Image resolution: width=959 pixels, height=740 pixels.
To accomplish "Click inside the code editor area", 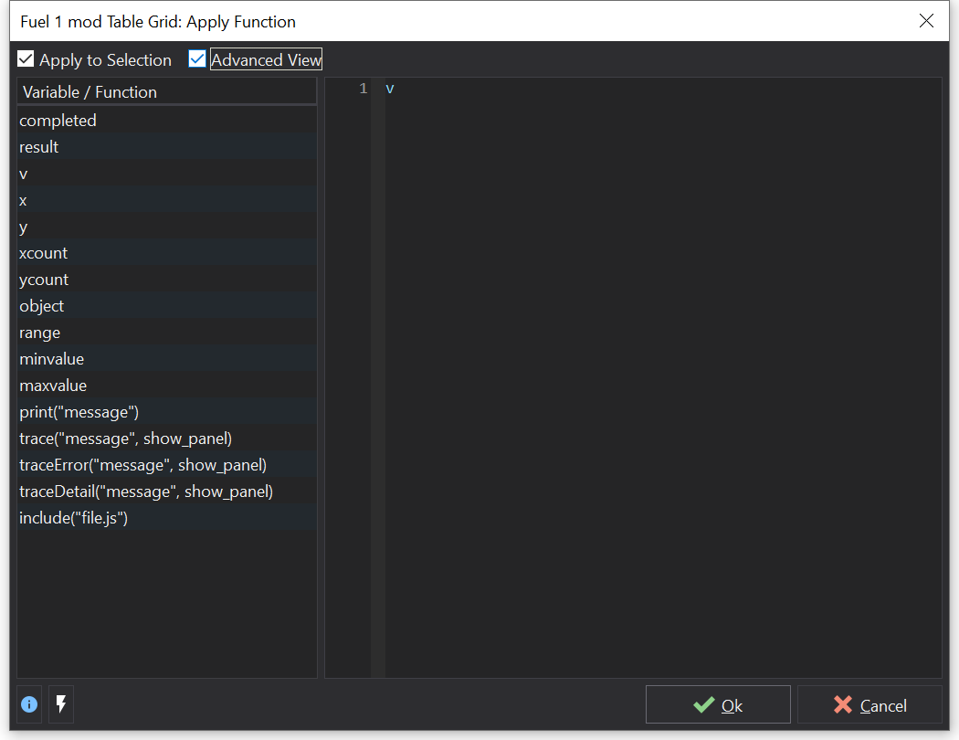I will 662,365.
